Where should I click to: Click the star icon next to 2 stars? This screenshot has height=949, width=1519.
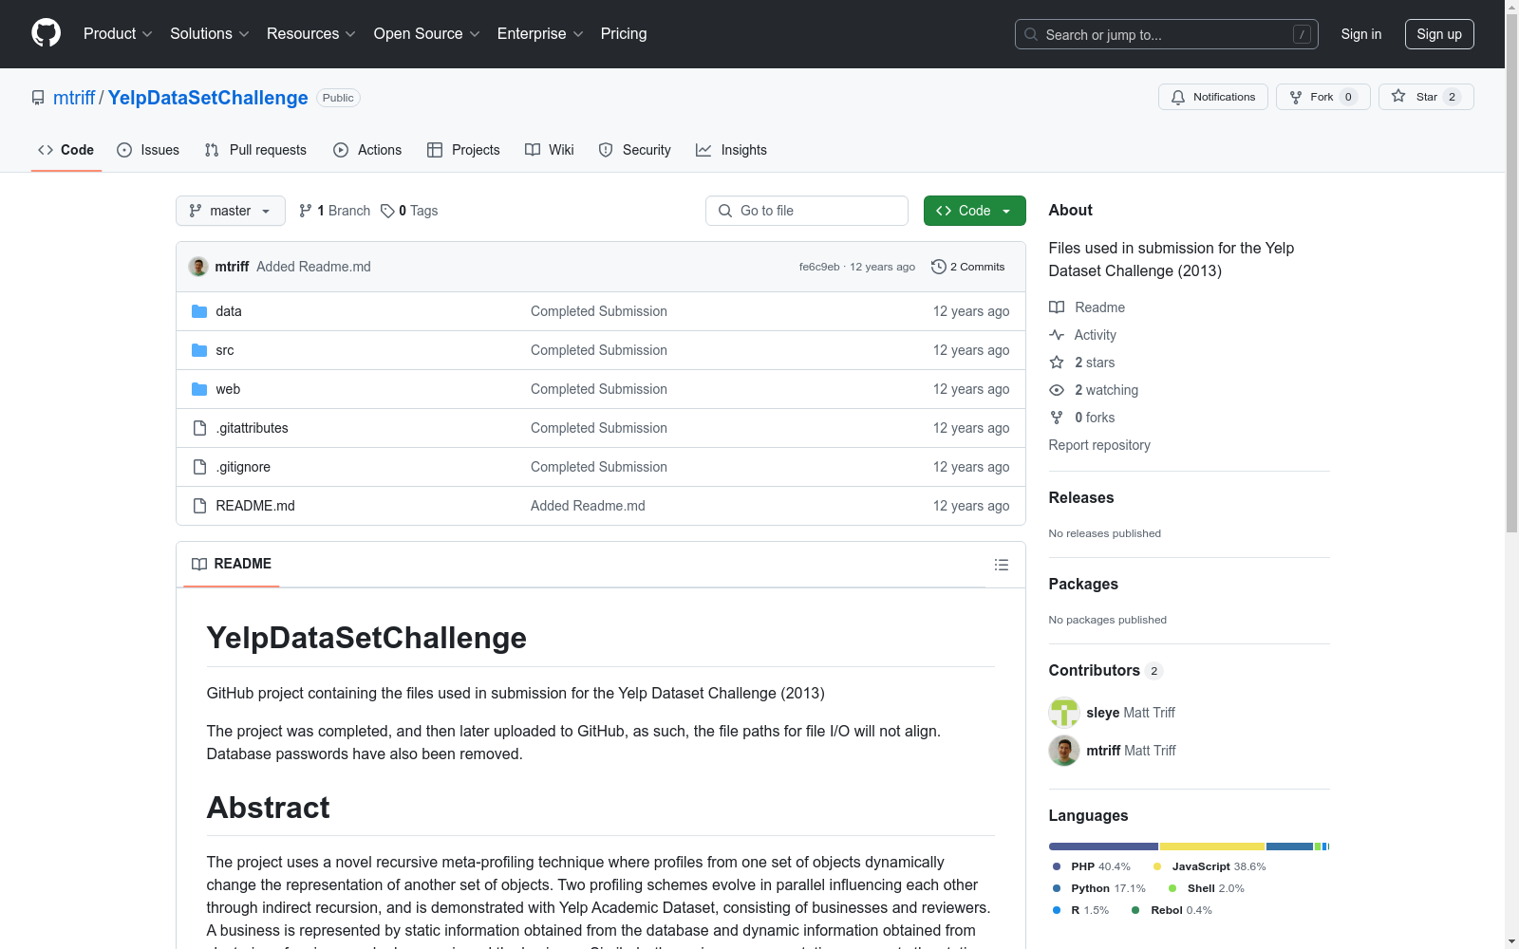(x=1057, y=363)
